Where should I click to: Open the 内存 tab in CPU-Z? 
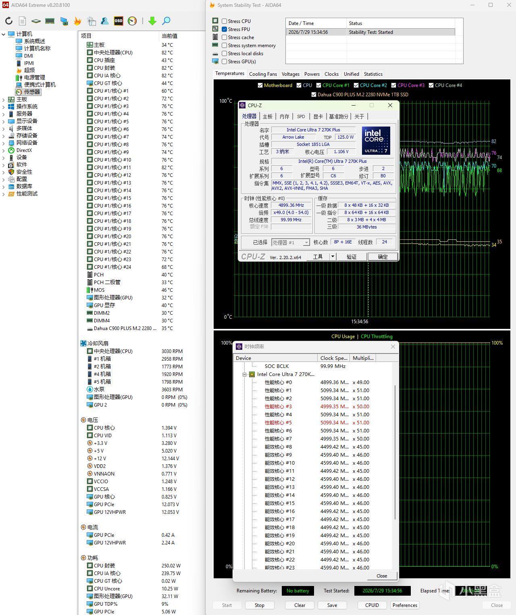tap(285, 116)
